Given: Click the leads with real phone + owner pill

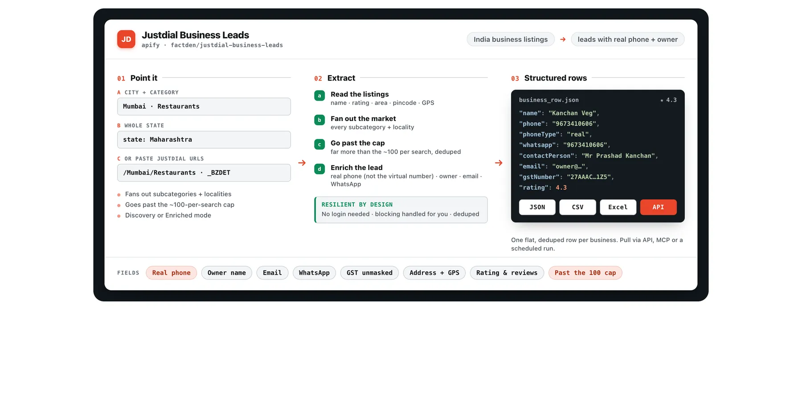Looking at the screenshot, I should coord(628,39).
